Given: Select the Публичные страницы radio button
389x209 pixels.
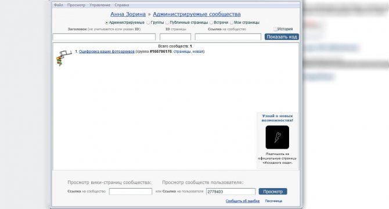Looking at the screenshot, I should (167, 23).
